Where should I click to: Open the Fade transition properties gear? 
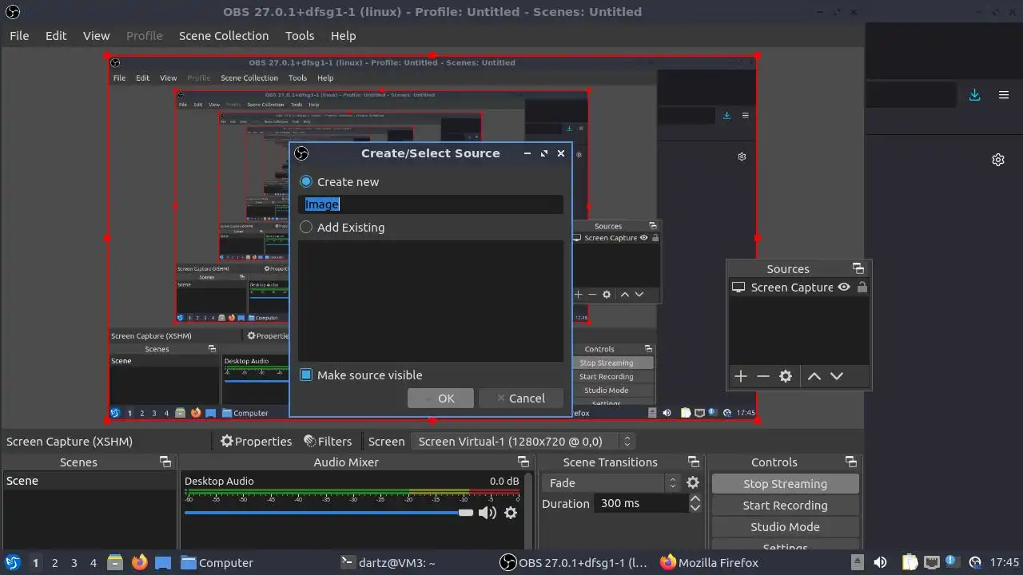(x=693, y=482)
